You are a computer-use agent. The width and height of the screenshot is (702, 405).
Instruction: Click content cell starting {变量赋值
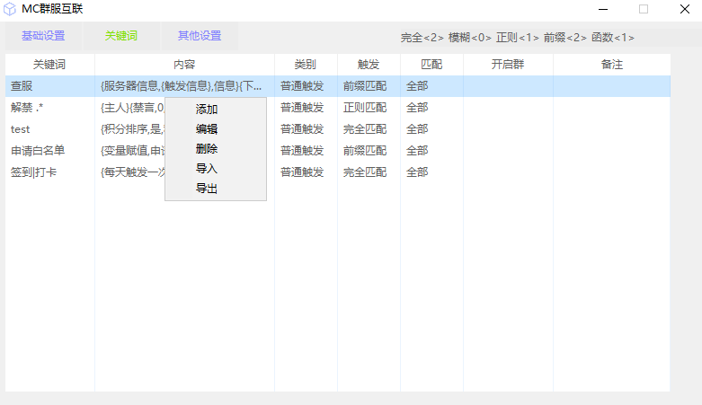click(132, 151)
